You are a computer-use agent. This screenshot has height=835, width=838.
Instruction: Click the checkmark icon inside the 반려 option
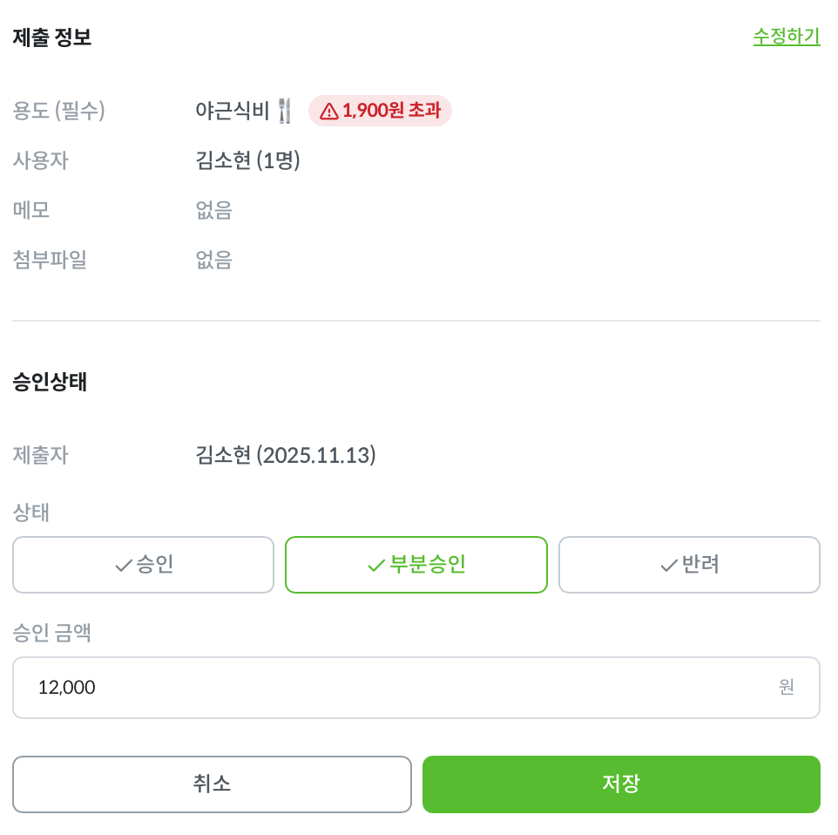coord(668,566)
